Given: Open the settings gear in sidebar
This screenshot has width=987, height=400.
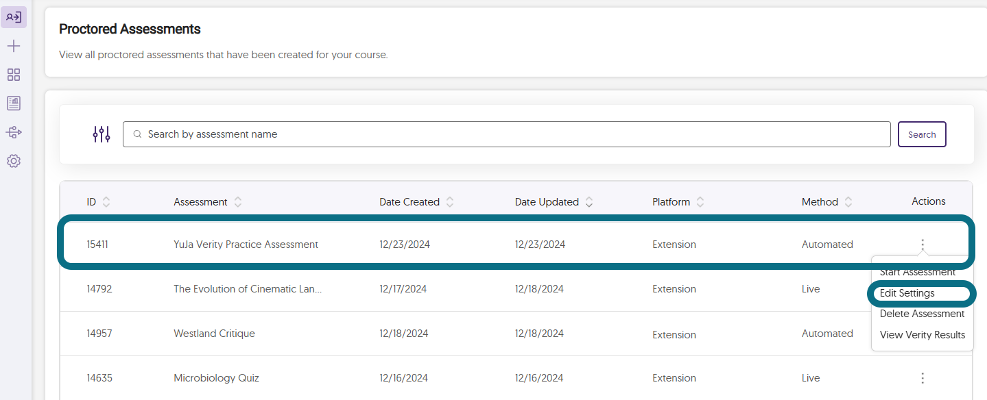Looking at the screenshot, I should pos(14,161).
